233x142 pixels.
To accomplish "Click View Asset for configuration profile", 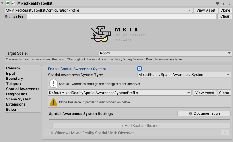I will (x=206, y=10).
